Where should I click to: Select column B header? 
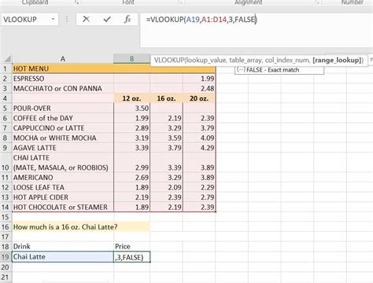131,59
